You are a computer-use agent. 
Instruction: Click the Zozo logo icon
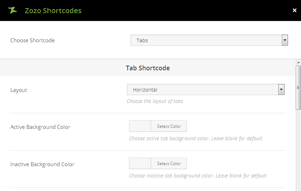point(12,10)
